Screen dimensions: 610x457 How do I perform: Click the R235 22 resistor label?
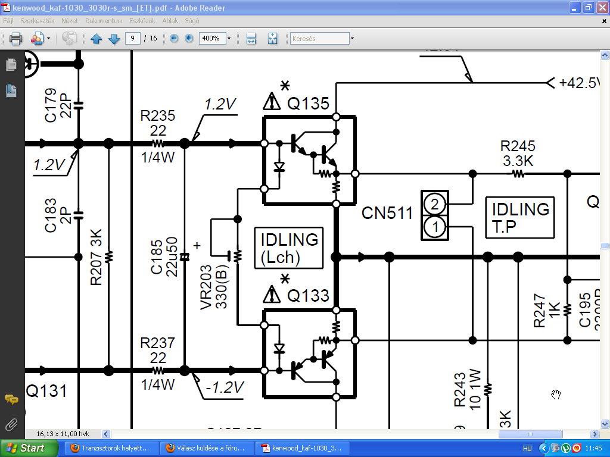[157, 123]
